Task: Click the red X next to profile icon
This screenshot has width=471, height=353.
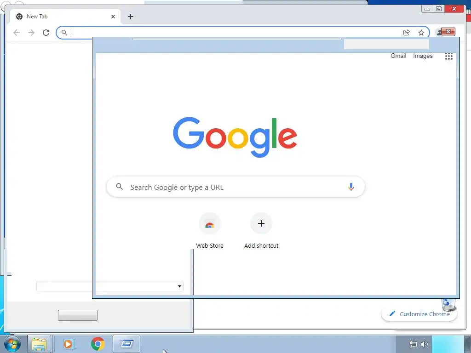Action: [448, 32]
